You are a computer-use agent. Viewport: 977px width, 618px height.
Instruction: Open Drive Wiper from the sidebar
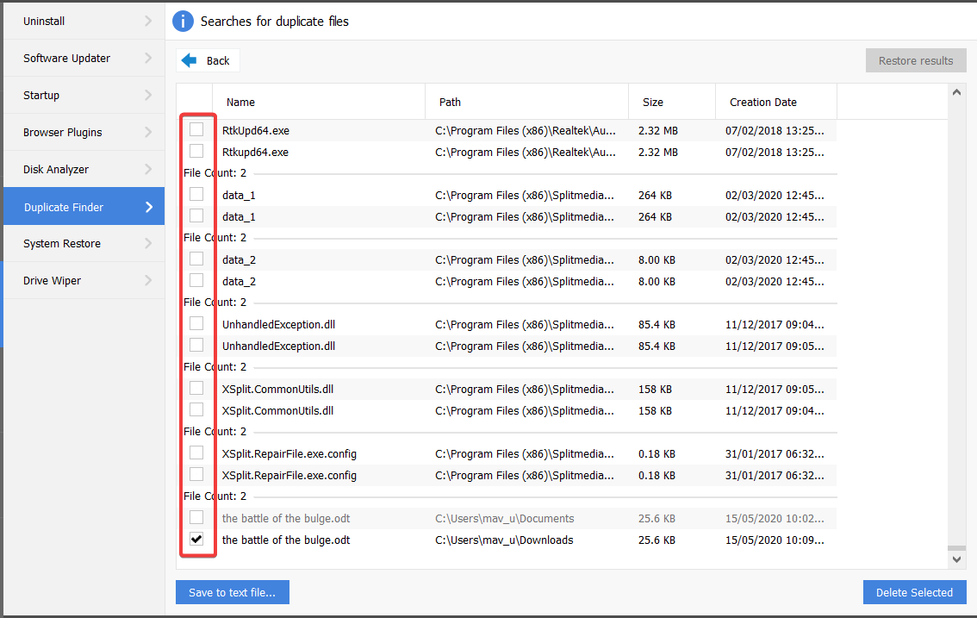[x=84, y=281]
